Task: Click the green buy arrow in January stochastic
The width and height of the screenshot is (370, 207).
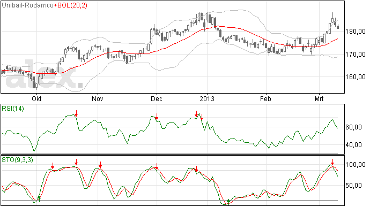Action: (228, 202)
